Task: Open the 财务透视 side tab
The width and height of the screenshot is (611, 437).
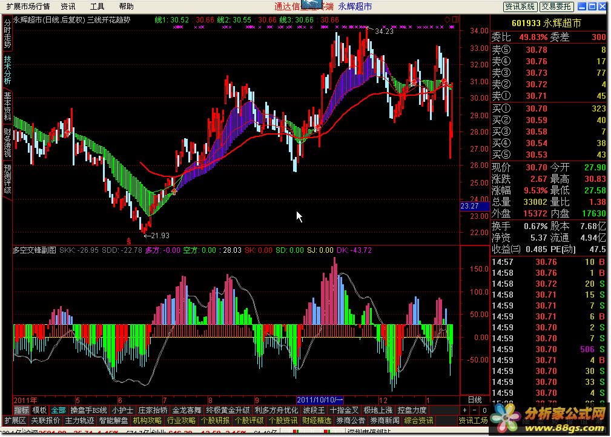Action: click(x=7, y=142)
